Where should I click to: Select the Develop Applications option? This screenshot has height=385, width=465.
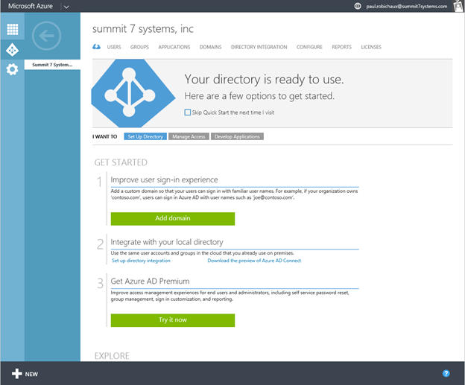pos(237,136)
